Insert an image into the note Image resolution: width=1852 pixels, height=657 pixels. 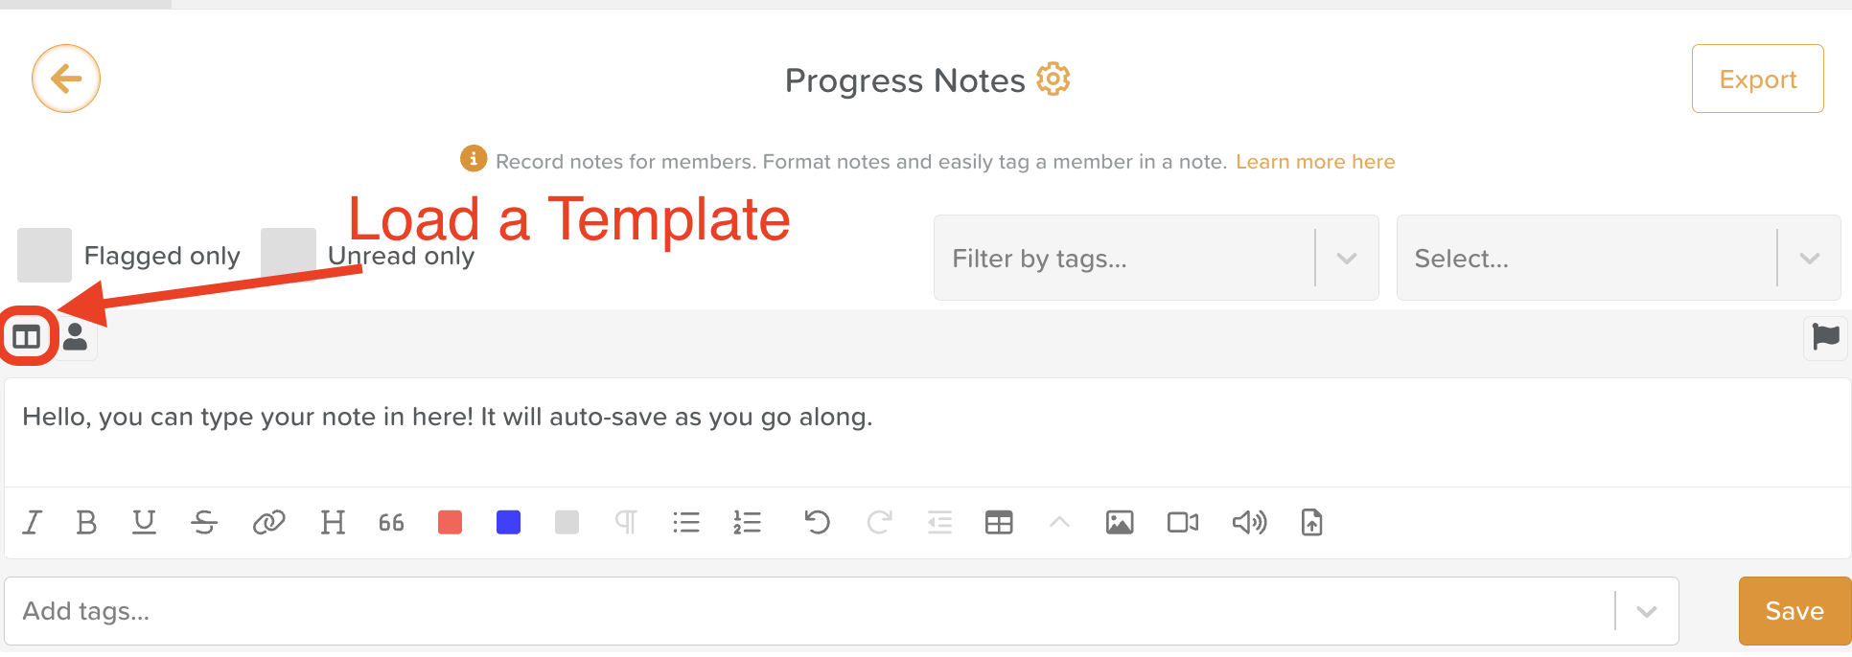1119,523
